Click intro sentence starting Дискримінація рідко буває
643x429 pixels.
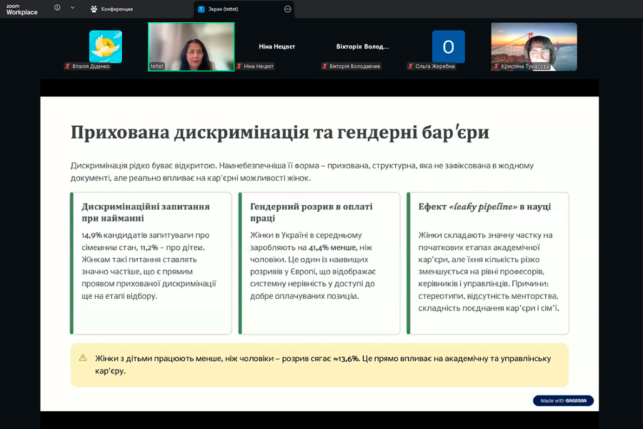(x=301, y=172)
